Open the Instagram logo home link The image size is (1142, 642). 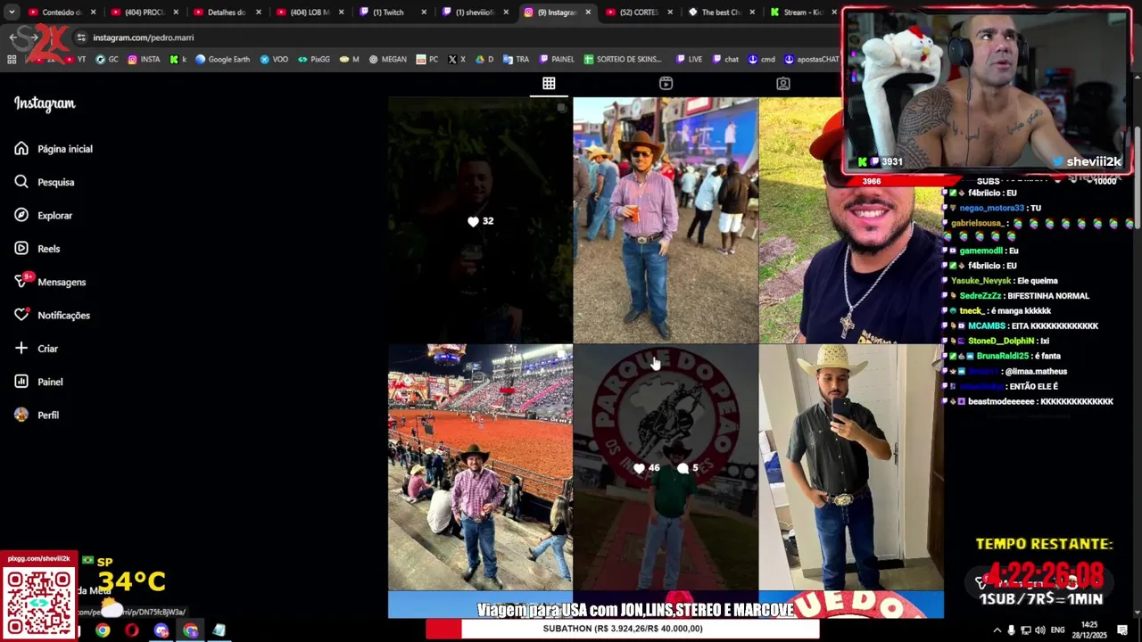[45, 103]
